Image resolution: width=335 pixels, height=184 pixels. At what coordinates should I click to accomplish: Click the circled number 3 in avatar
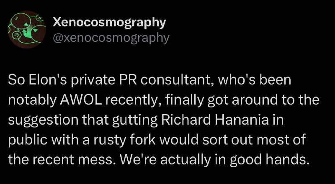tap(16, 18)
